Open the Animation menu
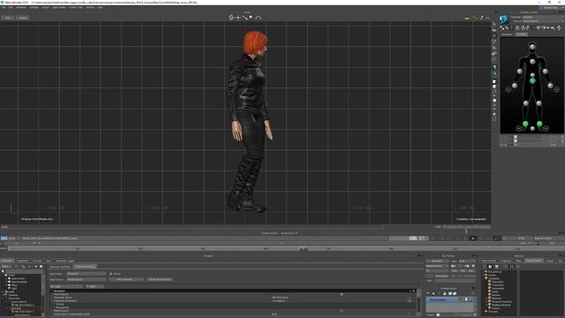 point(21,7)
